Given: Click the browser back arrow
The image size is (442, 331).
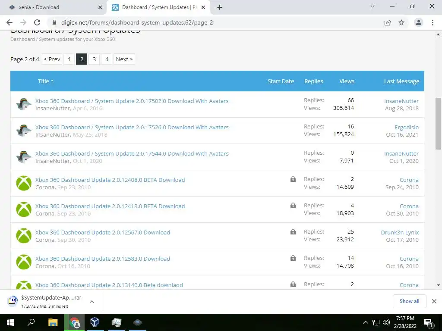Looking at the screenshot, I should (9, 22).
